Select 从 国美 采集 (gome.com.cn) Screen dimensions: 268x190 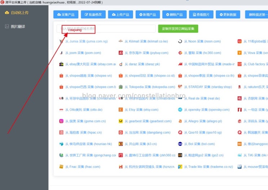point(85,121)
